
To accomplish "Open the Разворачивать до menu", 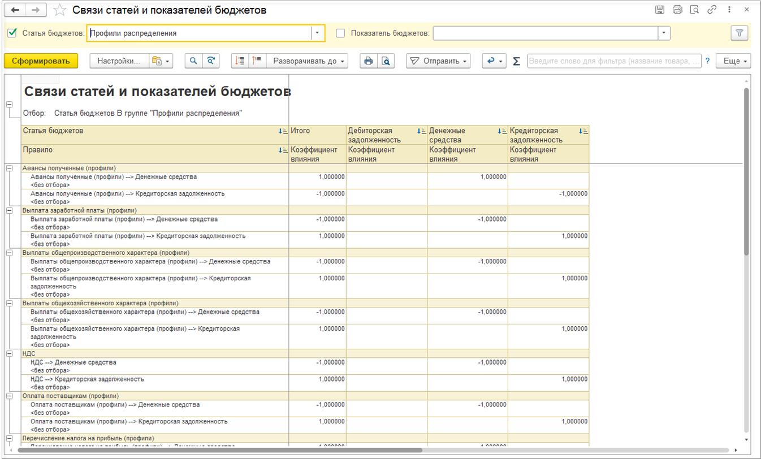I will [x=308, y=61].
